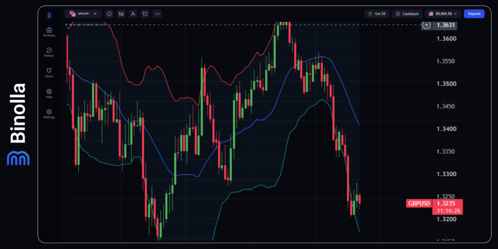Viewport: 498px width, 249px height.
Task: Open the Portfolio briefcase icon
Action: (x=49, y=30)
